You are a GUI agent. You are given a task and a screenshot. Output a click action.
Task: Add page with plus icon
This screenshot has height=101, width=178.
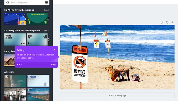pos(172,22)
